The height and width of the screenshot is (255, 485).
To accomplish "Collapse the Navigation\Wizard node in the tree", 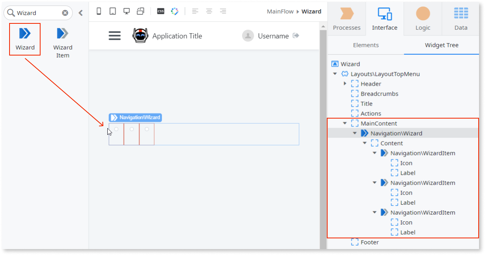I will point(355,133).
